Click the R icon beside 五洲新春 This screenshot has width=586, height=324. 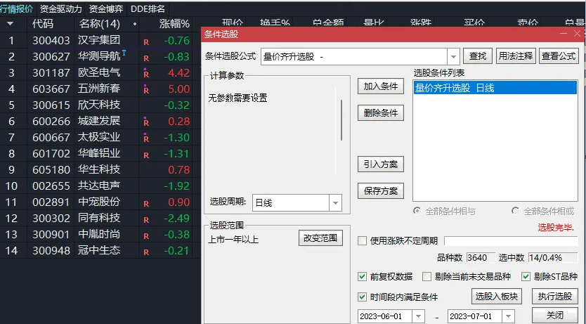(x=146, y=90)
